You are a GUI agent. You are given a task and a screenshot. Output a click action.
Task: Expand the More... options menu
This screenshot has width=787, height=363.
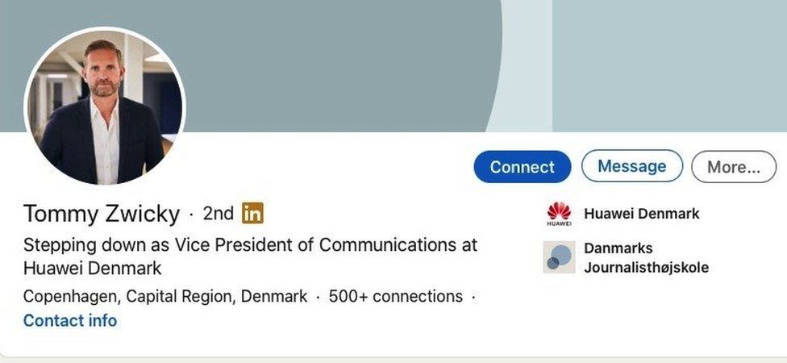click(733, 167)
